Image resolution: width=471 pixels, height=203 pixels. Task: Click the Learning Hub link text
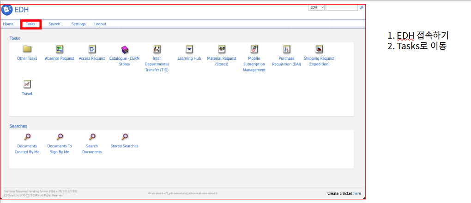point(189,58)
